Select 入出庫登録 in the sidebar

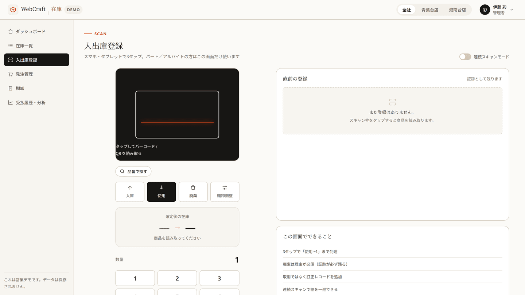(36, 60)
